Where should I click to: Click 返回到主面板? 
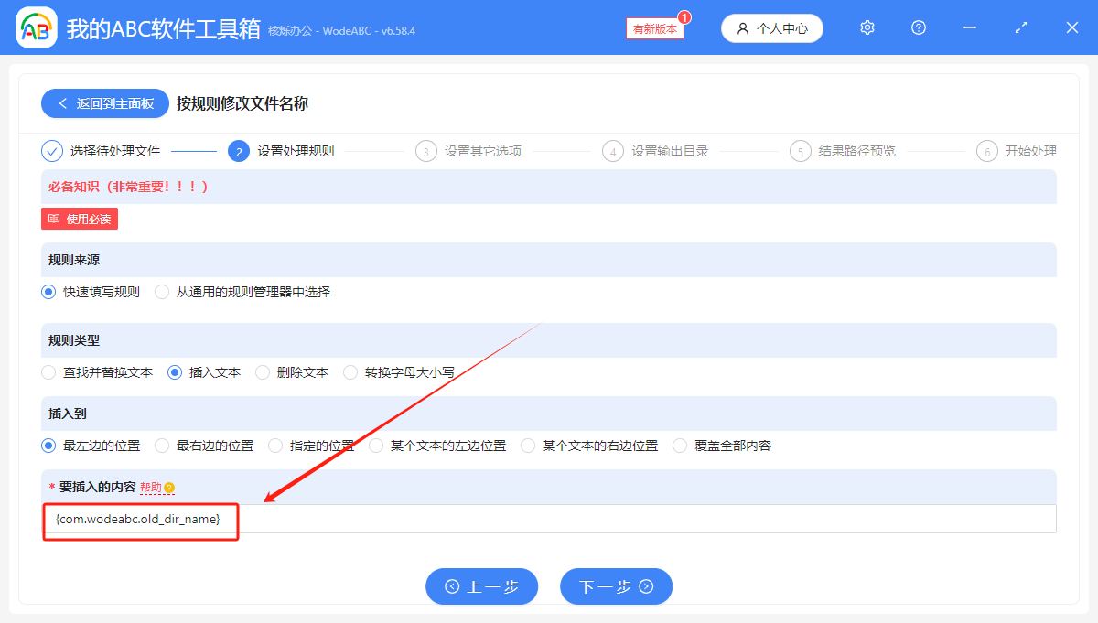click(x=104, y=103)
